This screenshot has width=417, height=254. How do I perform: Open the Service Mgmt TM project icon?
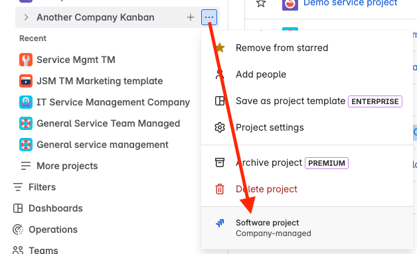[26, 60]
